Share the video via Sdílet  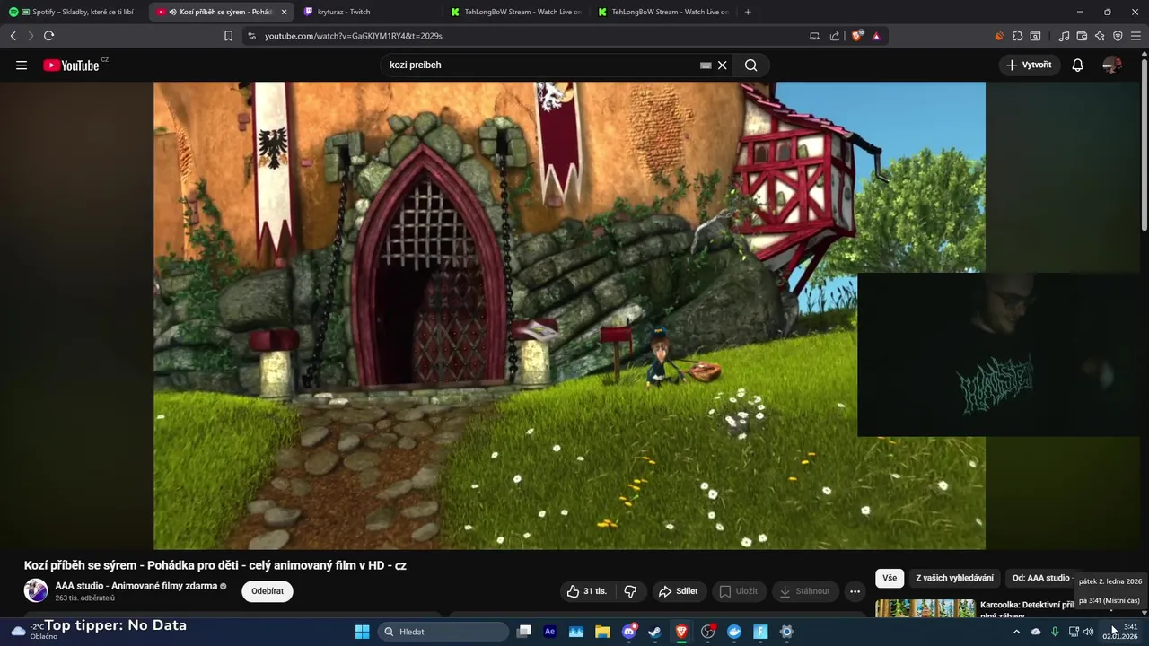tap(678, 591)
